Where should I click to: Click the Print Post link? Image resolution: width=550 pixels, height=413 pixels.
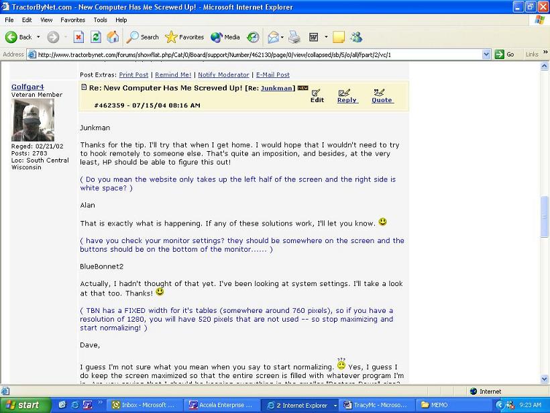(133, 75)
